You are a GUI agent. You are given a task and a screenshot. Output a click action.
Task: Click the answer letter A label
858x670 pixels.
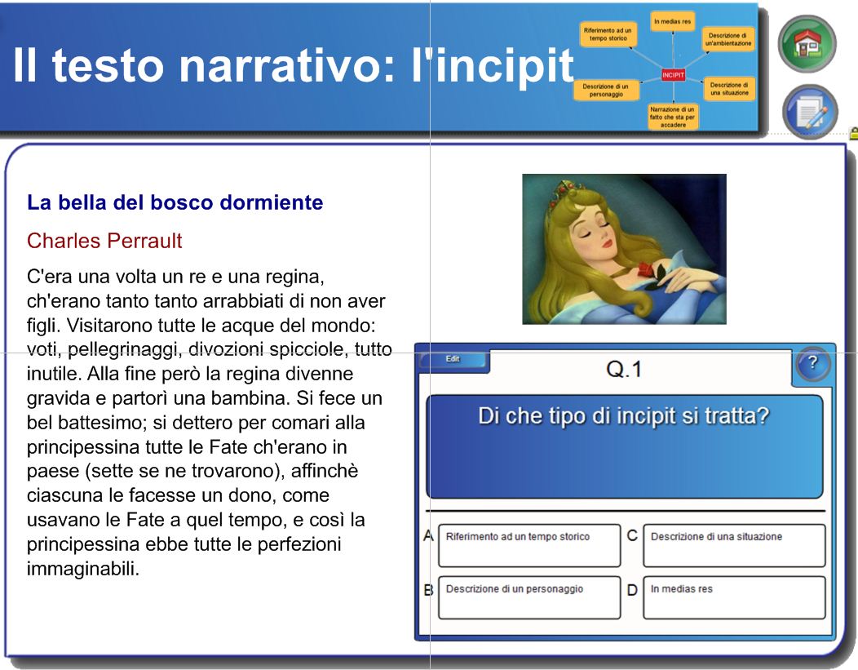point(428,535)
